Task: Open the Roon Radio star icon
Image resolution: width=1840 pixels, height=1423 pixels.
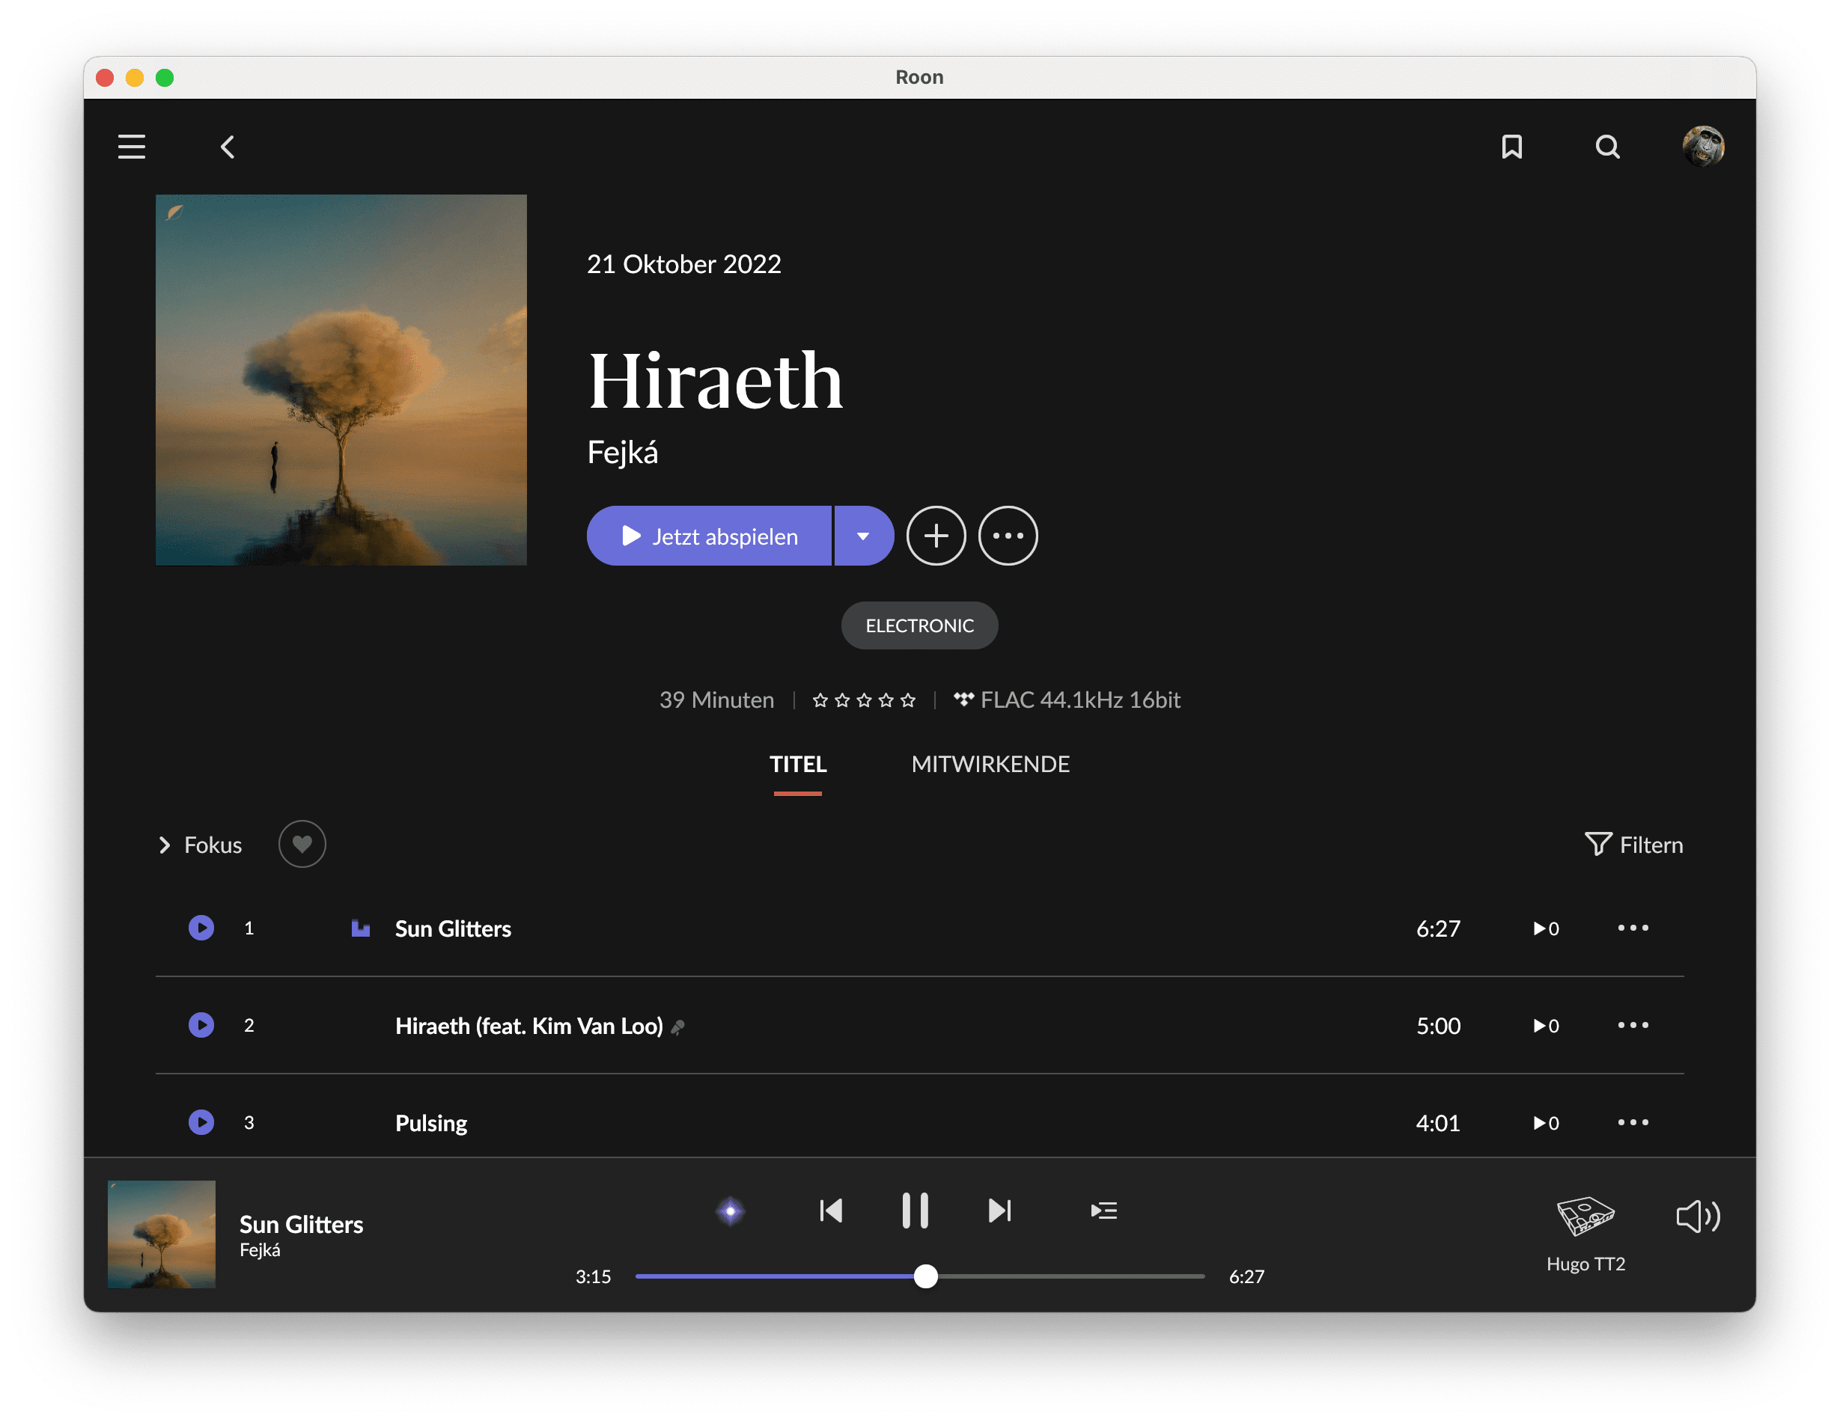Action: click(731, 1211)
